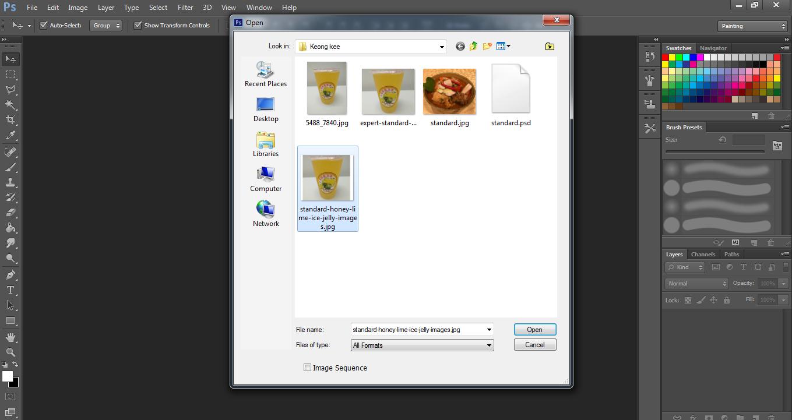Viewport: 792px width, 420px height.
Task: Toggle the Auto-Select checkbox
Action: click(x=43, y=25)
